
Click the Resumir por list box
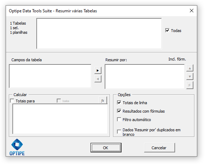(x=145, y=77)
